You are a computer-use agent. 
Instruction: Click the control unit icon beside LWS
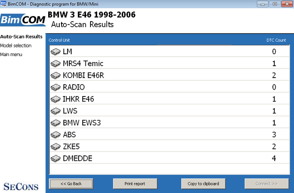(x=56, y=111)
